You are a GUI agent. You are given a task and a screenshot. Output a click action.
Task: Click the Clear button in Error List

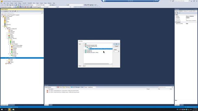82,87
